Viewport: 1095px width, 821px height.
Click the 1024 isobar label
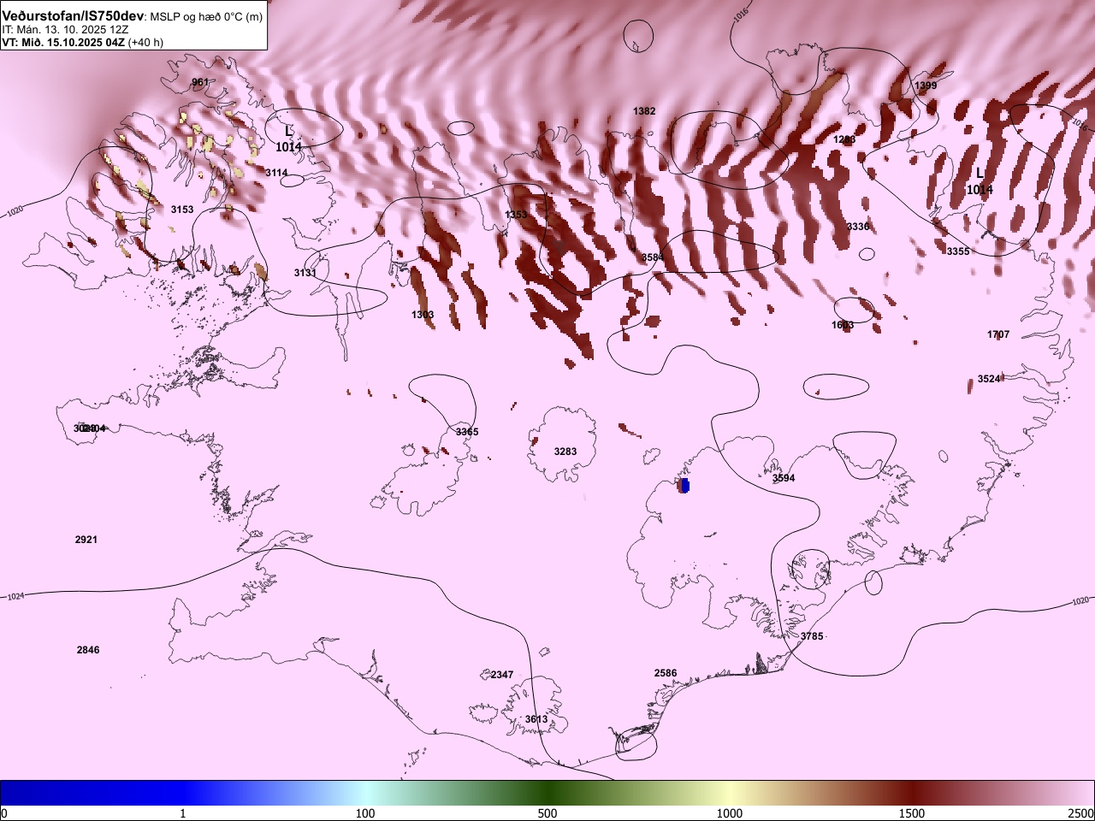pyautogui.click(x=15, y=596)
